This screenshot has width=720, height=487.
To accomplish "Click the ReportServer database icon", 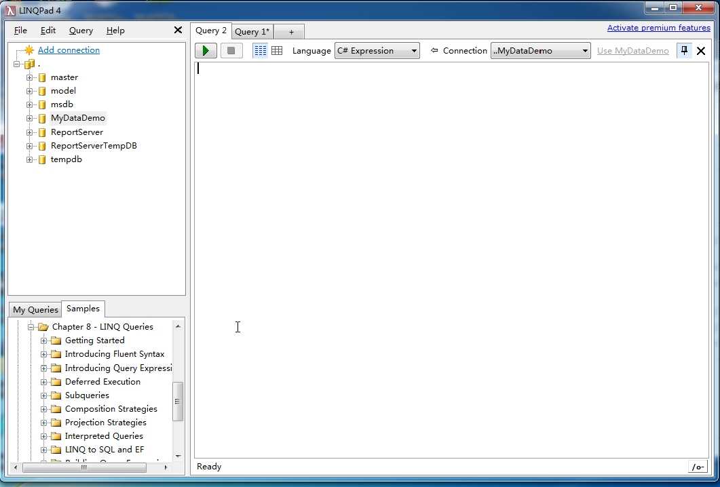I will pyautogui.click(x=42, y=132).
